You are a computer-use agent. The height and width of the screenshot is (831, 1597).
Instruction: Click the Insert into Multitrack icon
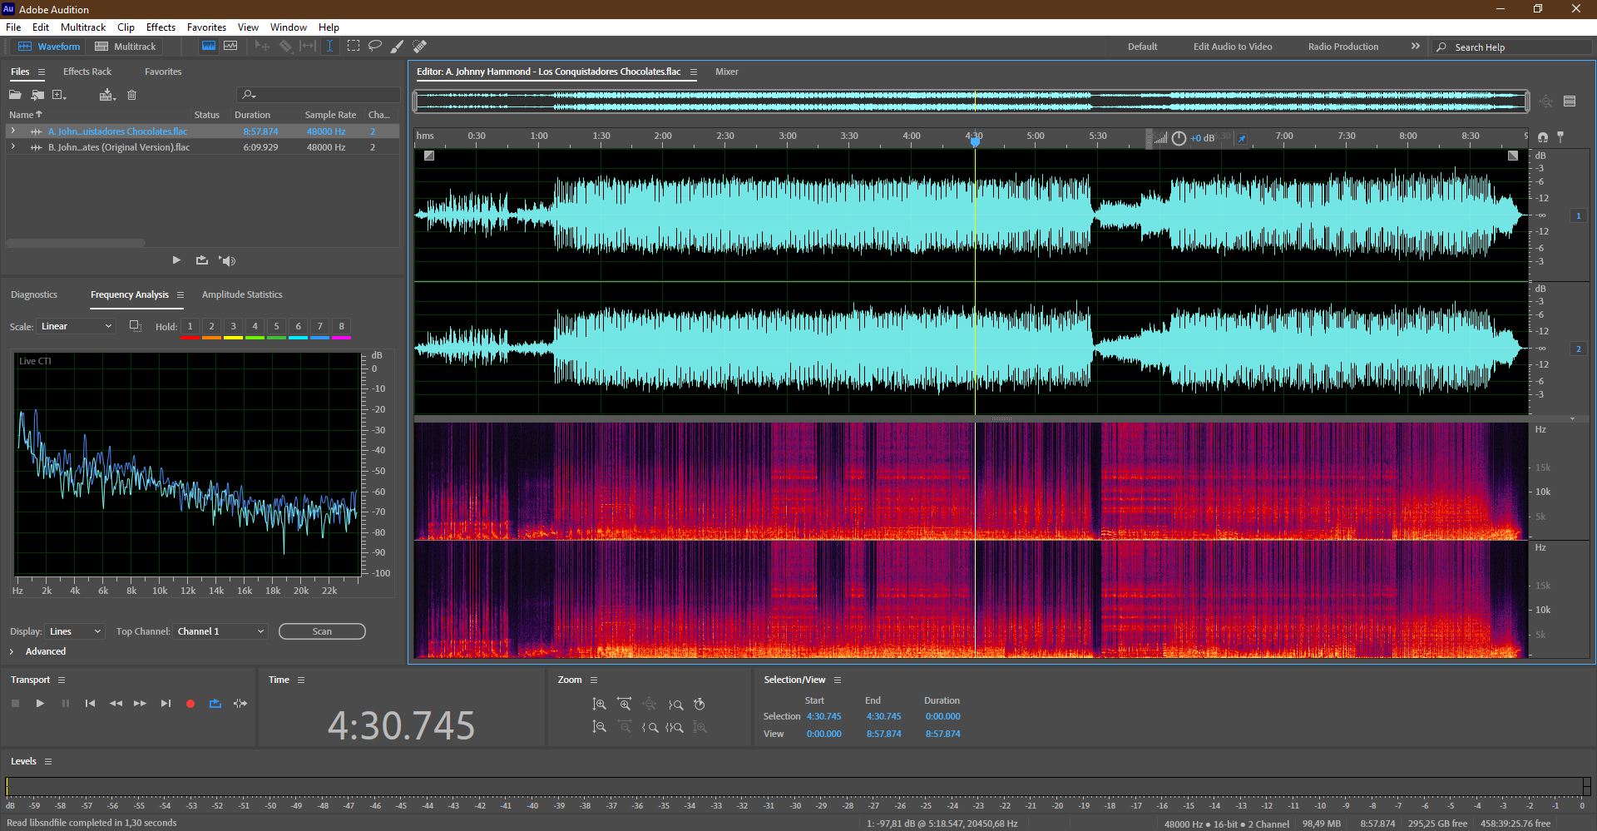coord(106,95)
